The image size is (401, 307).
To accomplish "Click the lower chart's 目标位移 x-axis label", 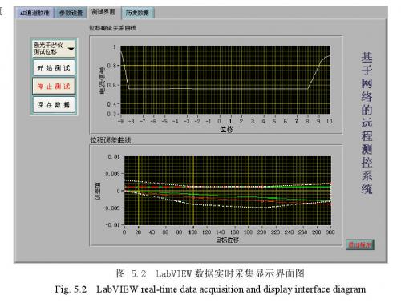I will (227, 240).
